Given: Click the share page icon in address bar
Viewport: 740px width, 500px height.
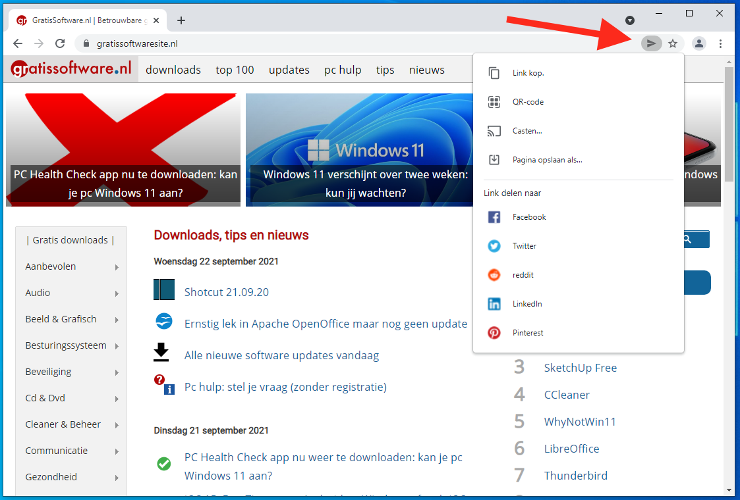Looking at the screenshot, I should (x=651, y=43).
